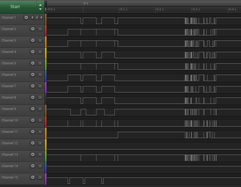Click the +0.2 s time ruler tick
The image size is (241, 187).
tap(159, 10)
